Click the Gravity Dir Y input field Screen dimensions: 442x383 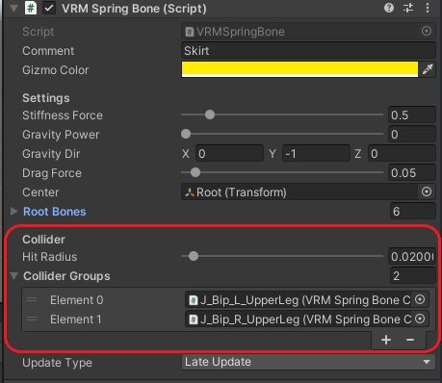click(x=316, y=154)
